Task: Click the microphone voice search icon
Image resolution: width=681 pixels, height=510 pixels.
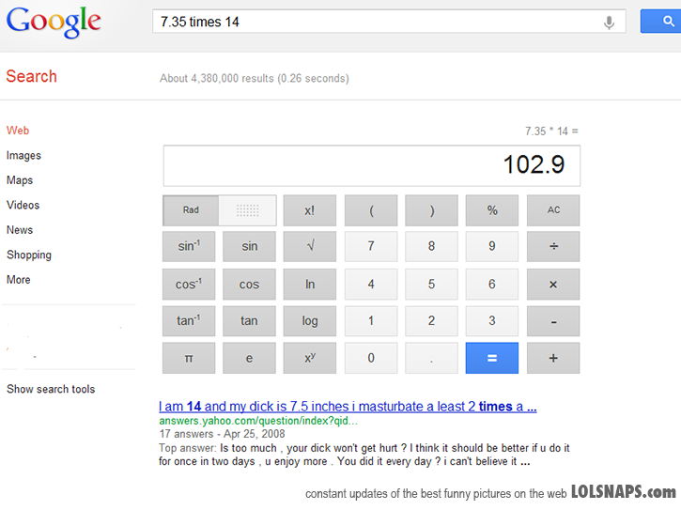Action: click(609, 23)
